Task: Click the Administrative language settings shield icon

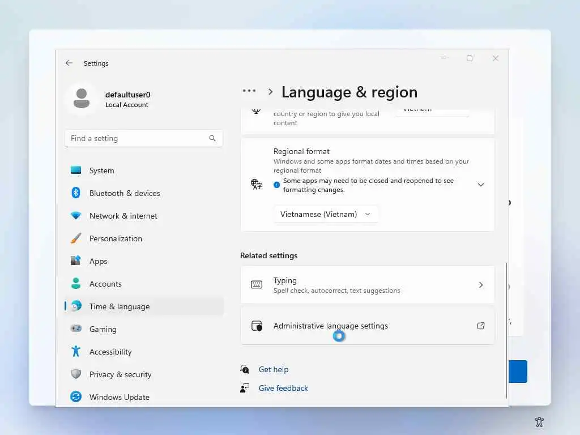Action: tap(257, 326)
